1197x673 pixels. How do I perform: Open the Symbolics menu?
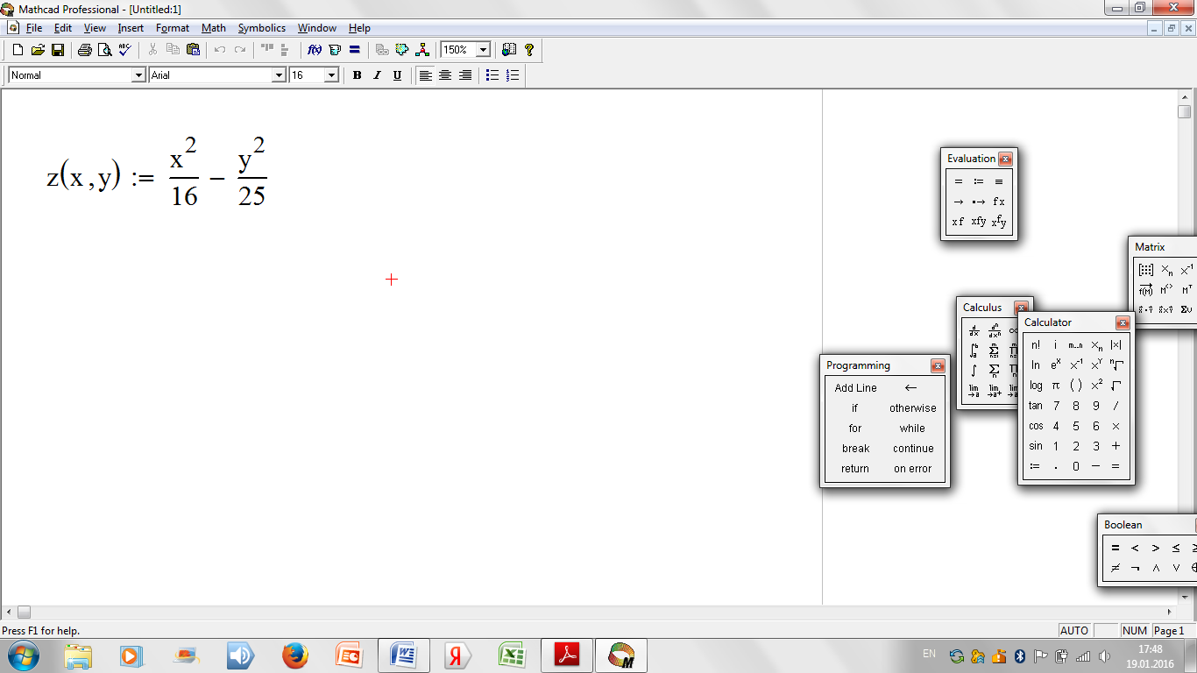[x=261, y=28]
